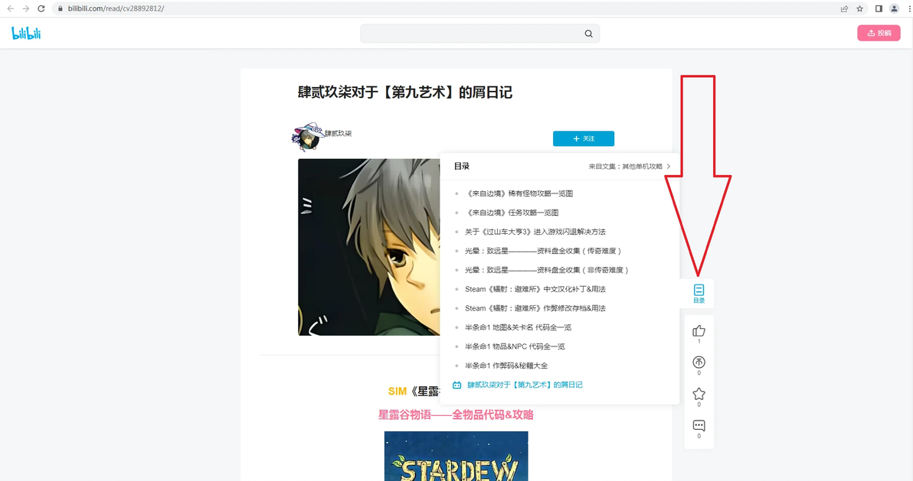
Task: Click the bilibili logo
Action: tap(26, 33)
